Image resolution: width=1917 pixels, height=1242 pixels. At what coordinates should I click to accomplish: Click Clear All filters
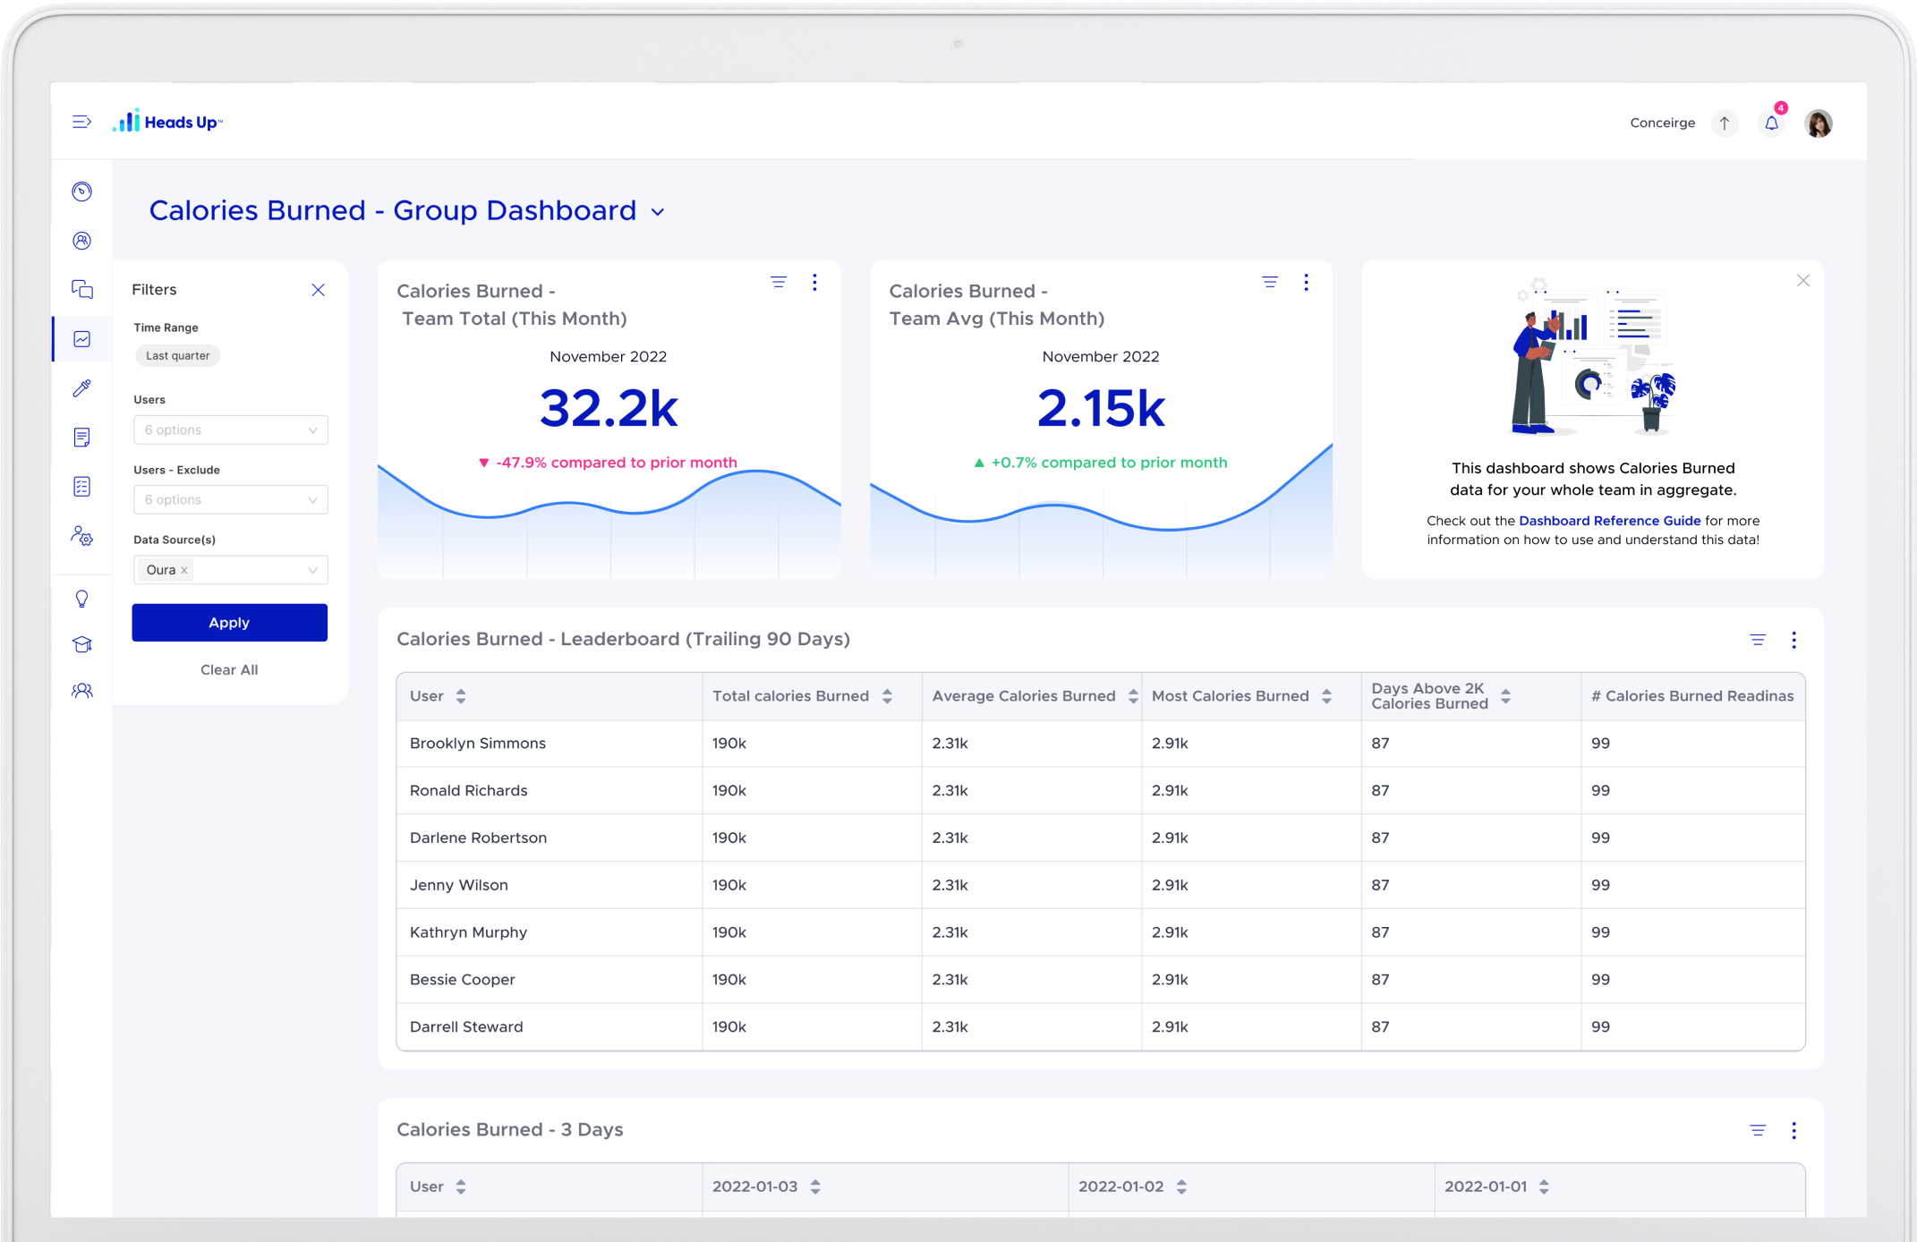[x=229, y=669]
